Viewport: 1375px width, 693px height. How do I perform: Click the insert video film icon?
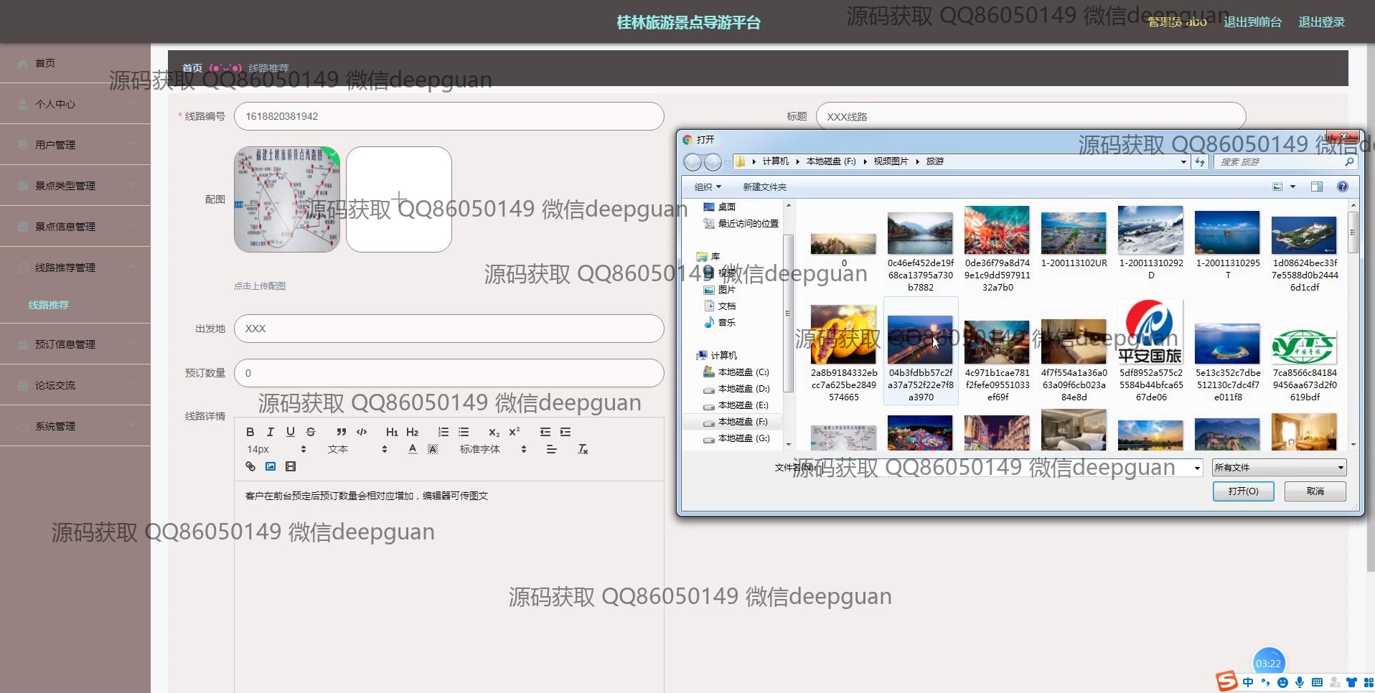291,466
